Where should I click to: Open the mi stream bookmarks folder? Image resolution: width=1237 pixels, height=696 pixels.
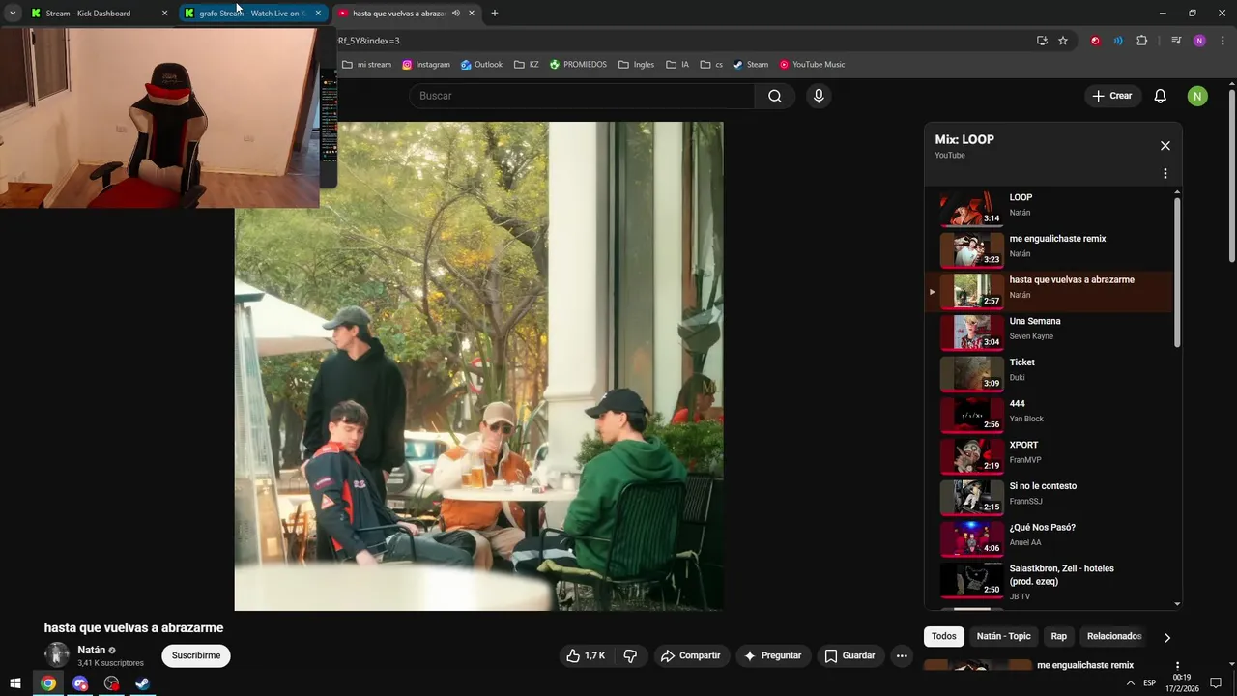[x=366, y=65]
